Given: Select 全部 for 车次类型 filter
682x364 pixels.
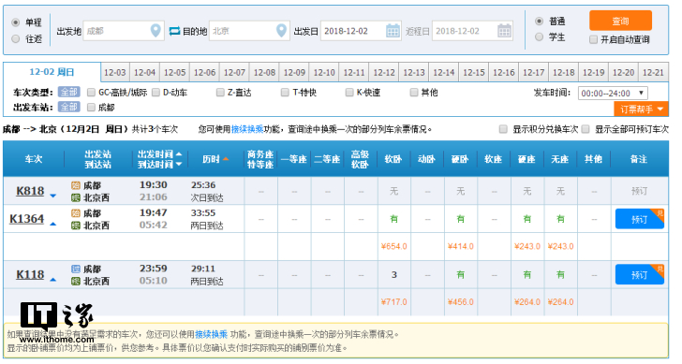Looking at the screenshot, I should click(68, 92).
